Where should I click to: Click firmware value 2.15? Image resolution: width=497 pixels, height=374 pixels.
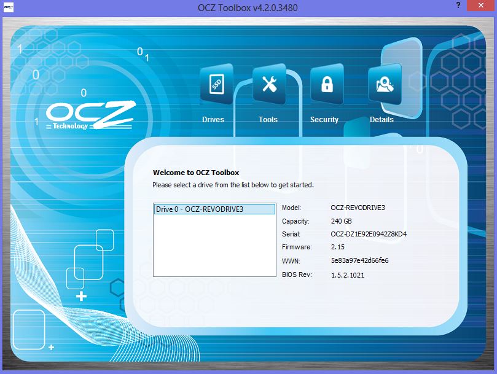pyautogui.click(x=337, y=247)
